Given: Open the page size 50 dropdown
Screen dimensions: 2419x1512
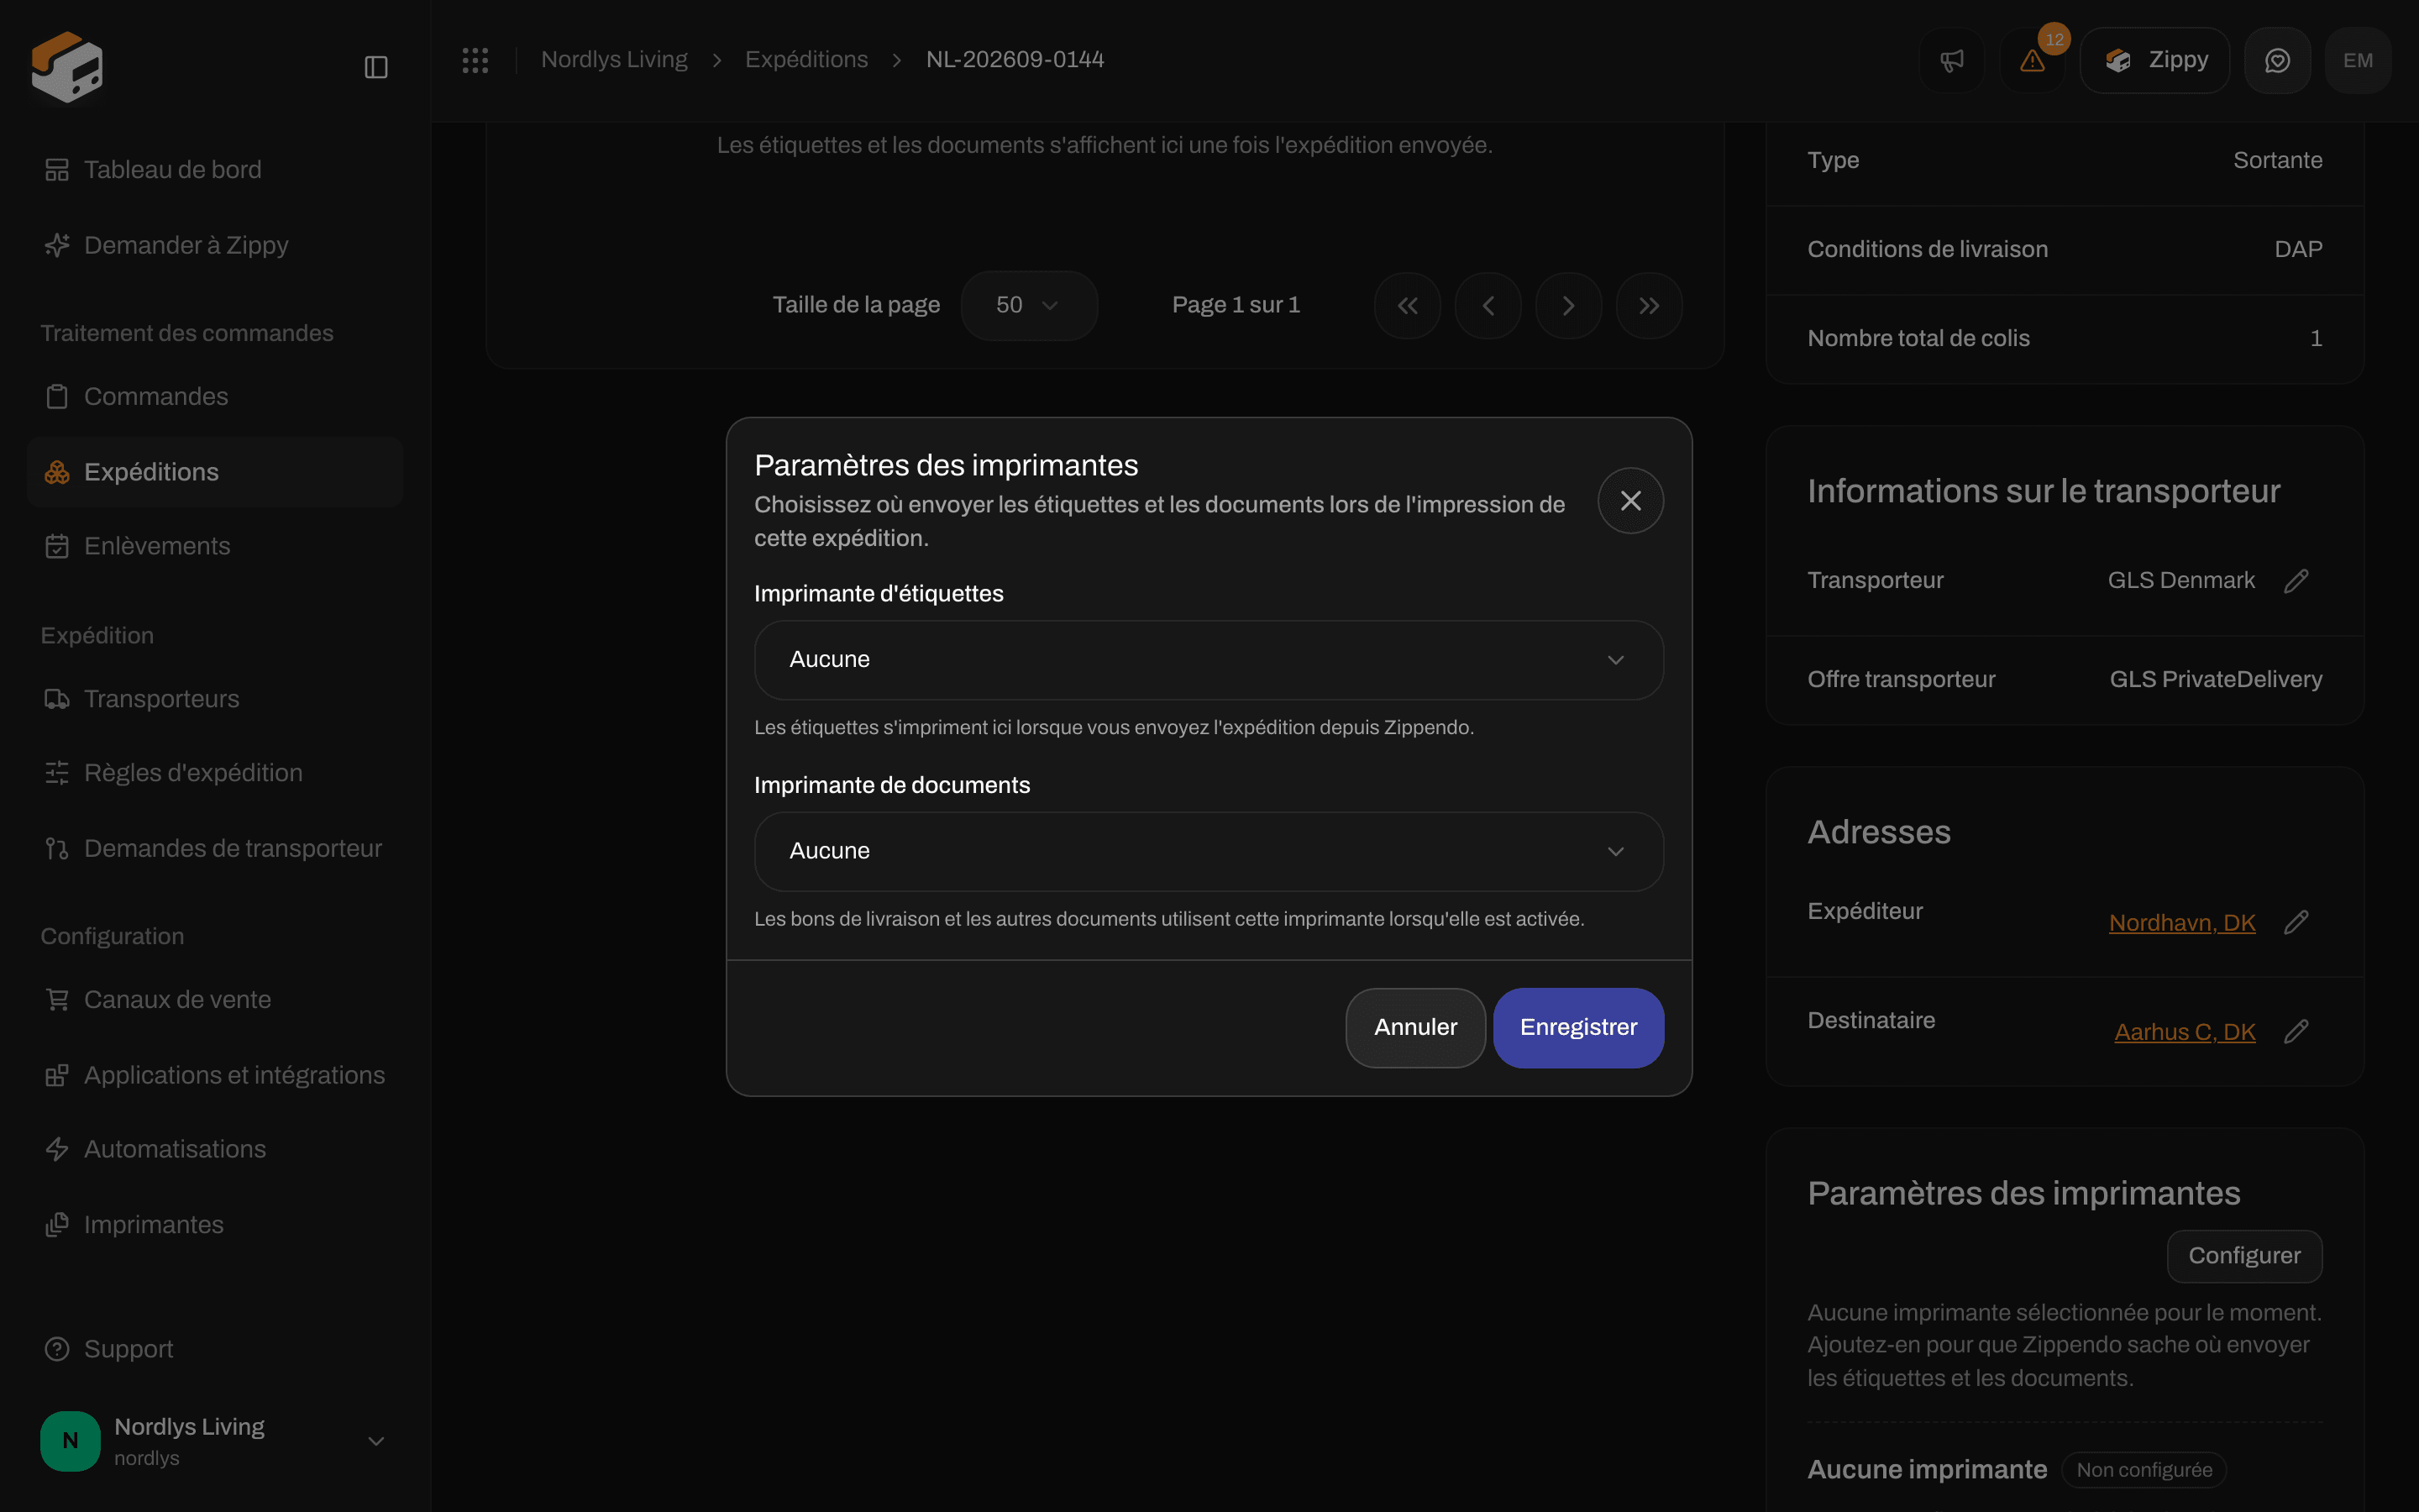Looking at the screenshot, I should 1029,306.
